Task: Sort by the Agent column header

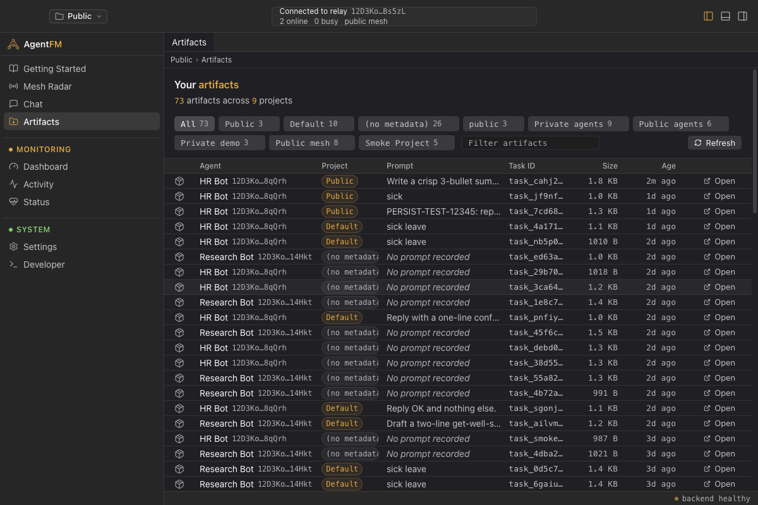Action: 210,166
